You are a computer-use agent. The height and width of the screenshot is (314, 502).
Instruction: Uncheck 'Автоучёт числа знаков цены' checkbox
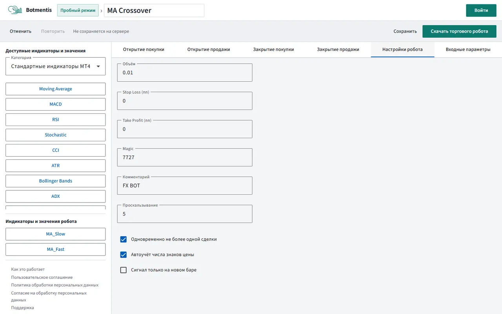point(124,254)
